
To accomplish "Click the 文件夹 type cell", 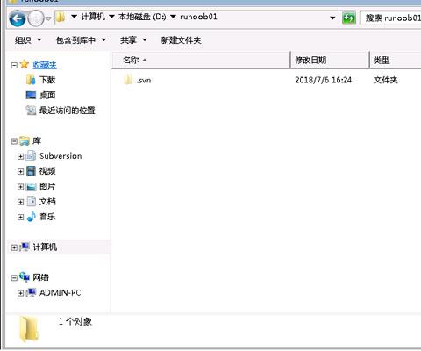I will (x=385, y=80).
